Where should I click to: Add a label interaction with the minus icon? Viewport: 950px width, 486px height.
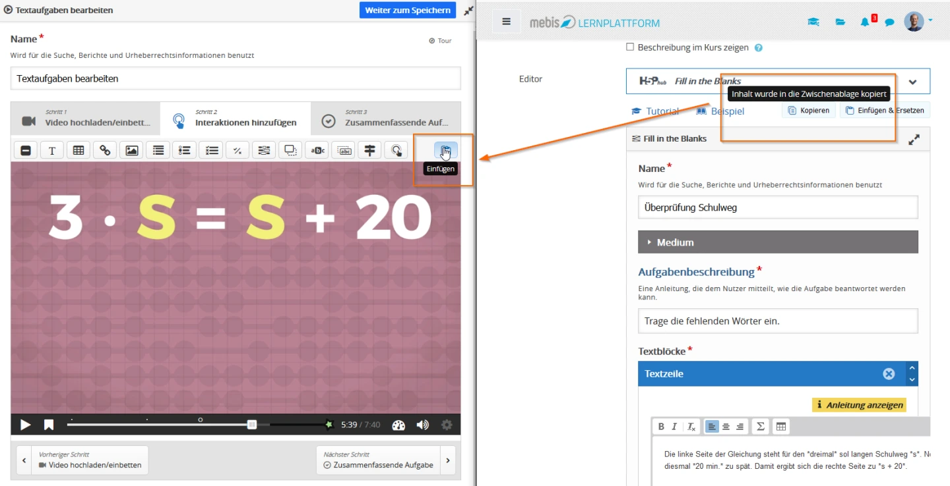pos(26,150)
